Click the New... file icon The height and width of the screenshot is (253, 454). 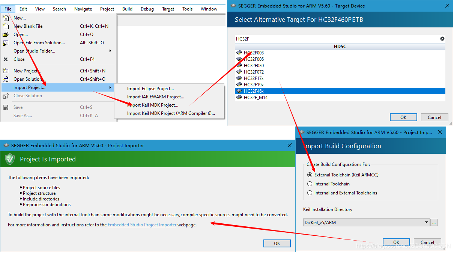(x=6, y=18)
